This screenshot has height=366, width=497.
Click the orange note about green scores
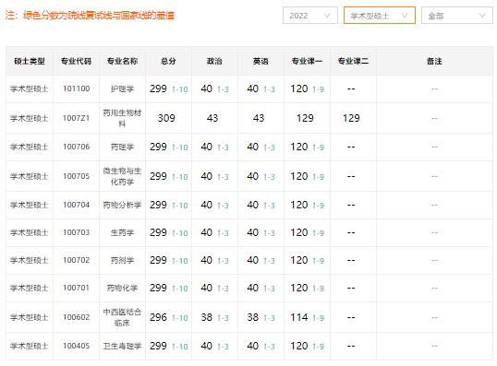[x=90, y=15]
